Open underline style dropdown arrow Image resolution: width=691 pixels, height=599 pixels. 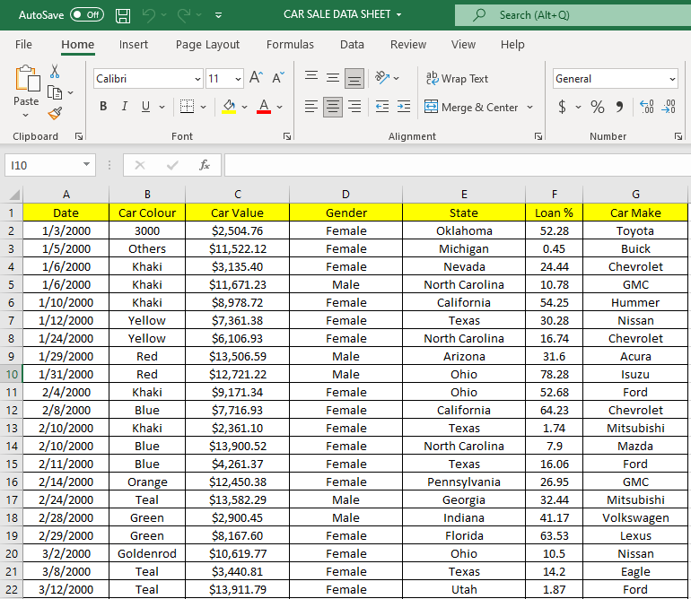[162, 107]
